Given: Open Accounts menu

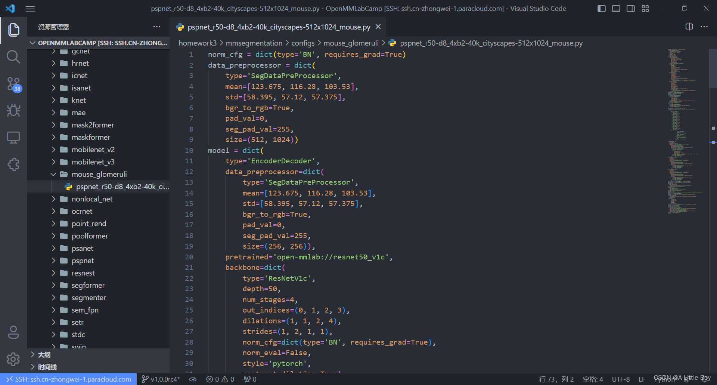Looking at the screenshot, I should (13, 332).
